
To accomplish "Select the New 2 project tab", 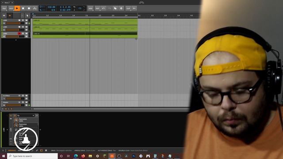I will pos(7,3).
